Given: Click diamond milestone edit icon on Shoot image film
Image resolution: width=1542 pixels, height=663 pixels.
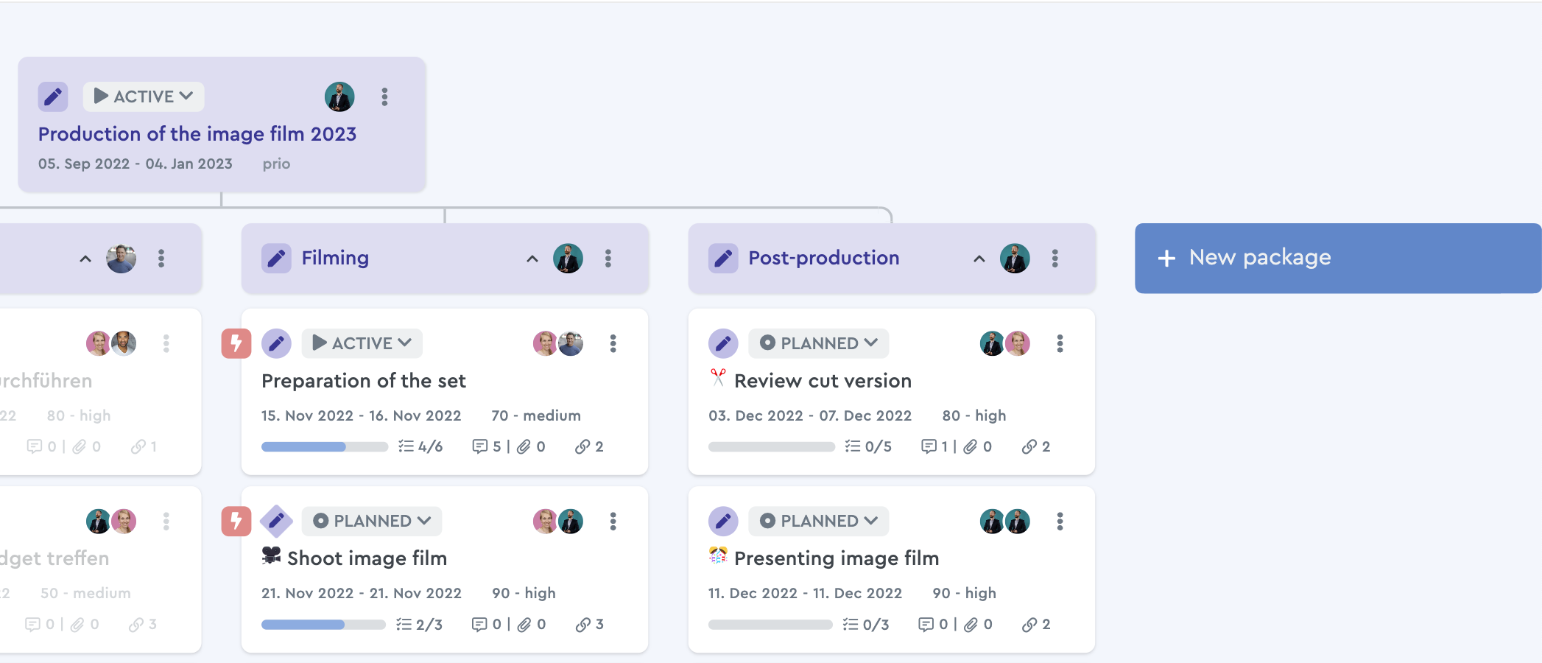Looking at the screenshot, I should 276,521.
